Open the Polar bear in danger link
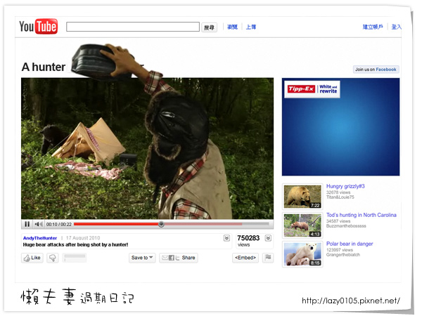The height and width of the screenshot is (316, 422). 350,244
